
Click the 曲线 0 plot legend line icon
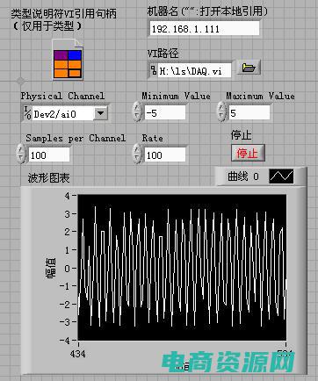pyautogui.click(x=281, y=176)
